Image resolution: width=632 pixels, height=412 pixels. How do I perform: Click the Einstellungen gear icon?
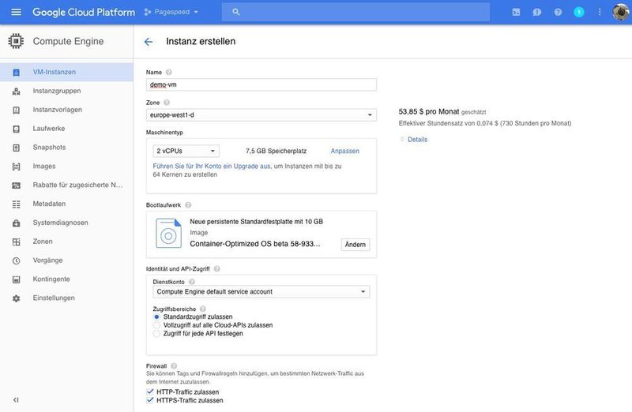(x=16, y=298)
